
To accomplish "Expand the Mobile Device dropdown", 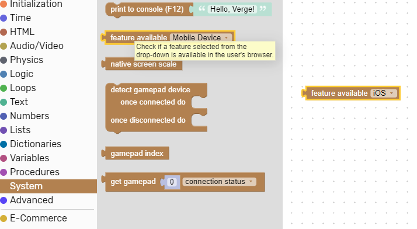I will pos(201,37).
